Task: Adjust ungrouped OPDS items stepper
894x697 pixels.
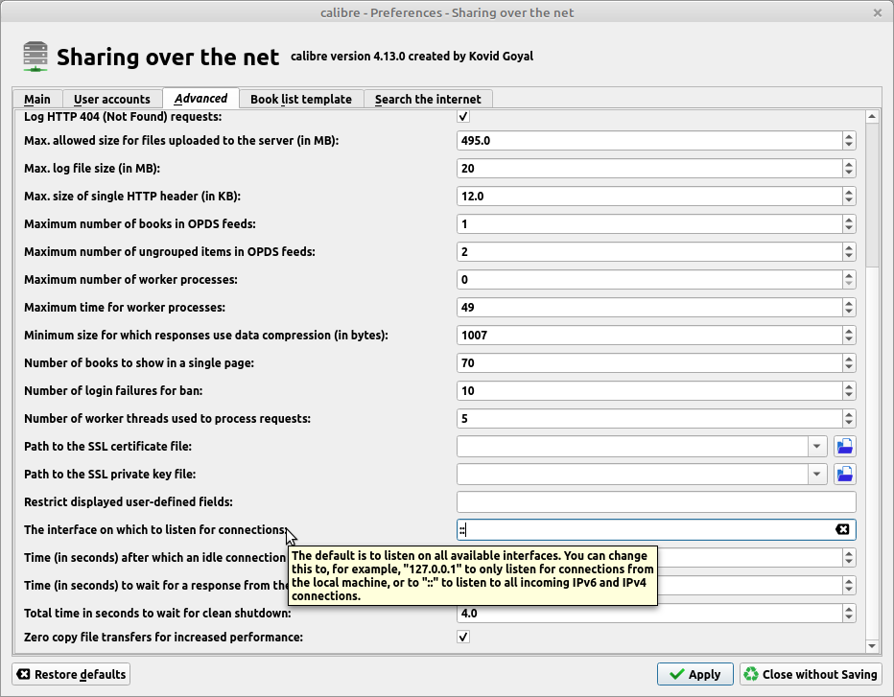Action: 849,252
